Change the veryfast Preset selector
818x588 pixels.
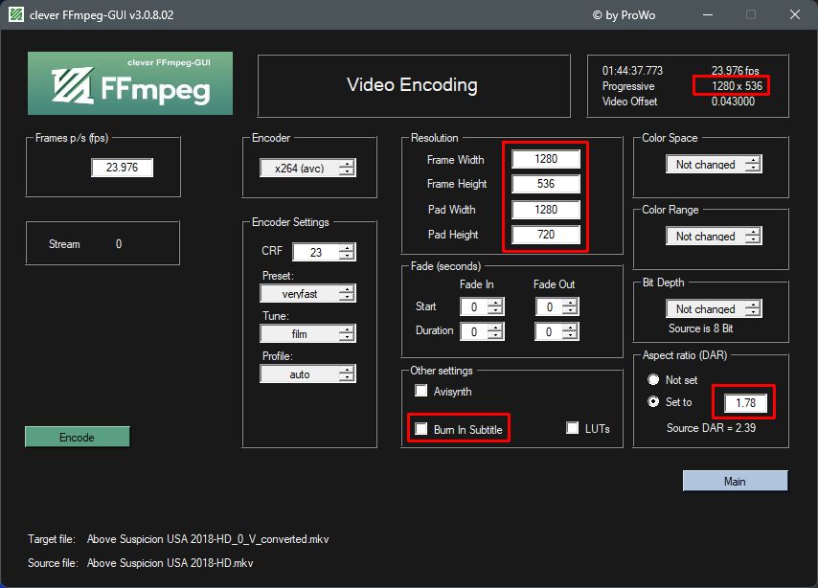(307, 294)
